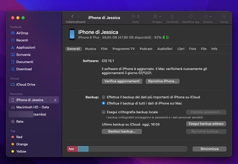This screenshot has width=238, height=164.
Task: Select backup sul Mac radio option
Action: pyautogui.click(x=103, y=103)
